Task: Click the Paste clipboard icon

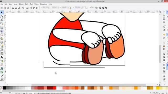Action: point(164,49)
